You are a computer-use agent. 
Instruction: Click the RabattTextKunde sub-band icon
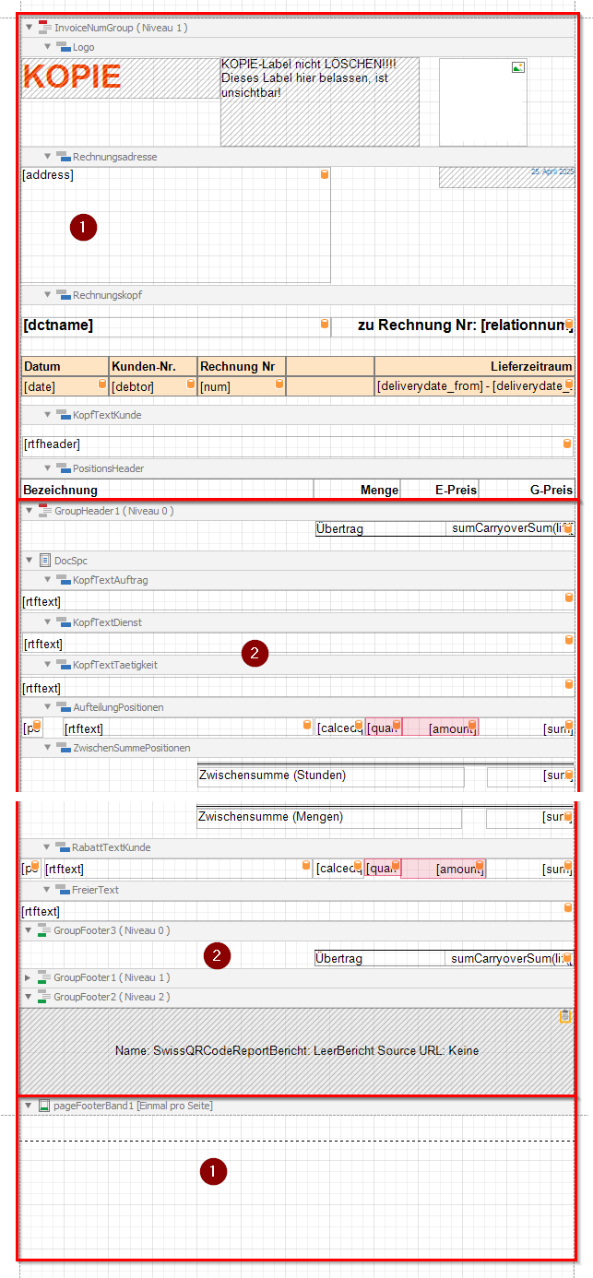[63, 847]
